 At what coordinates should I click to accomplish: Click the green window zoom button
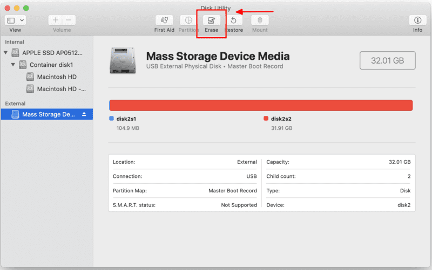tap(25, 8)
